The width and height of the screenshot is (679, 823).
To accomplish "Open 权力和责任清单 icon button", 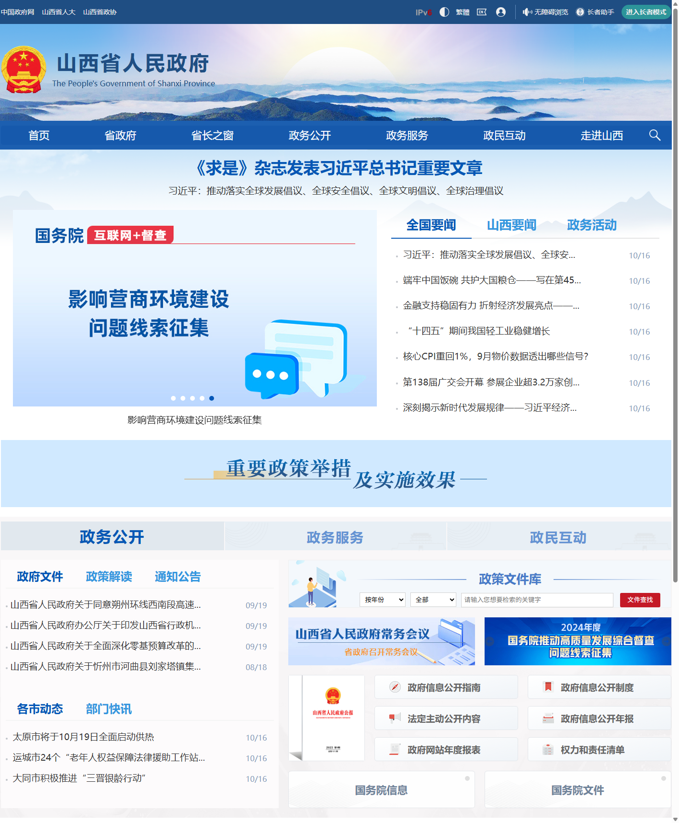I will pyautogui.click(x=600, y=750).
